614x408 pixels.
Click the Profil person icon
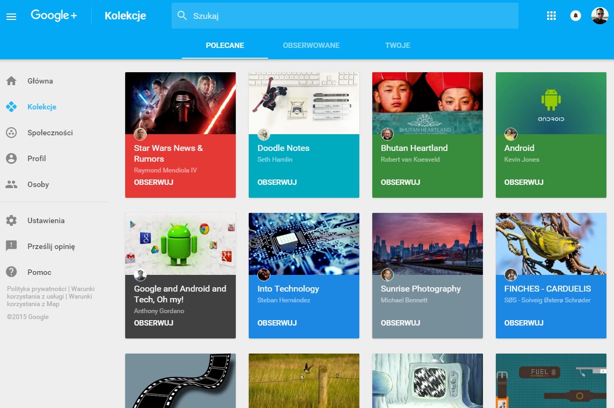click(x=11, y=158)
